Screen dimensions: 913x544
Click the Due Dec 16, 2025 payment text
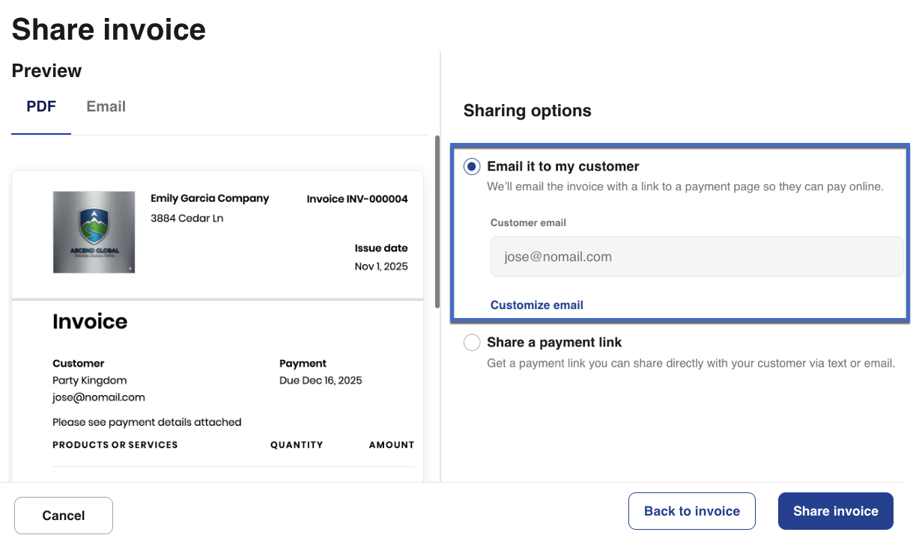(x=321, y=380)
